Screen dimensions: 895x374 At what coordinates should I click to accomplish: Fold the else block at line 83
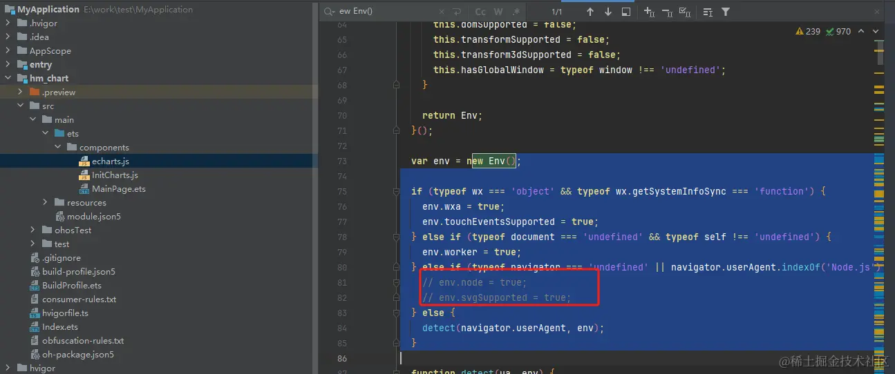(x=396, y=313)
